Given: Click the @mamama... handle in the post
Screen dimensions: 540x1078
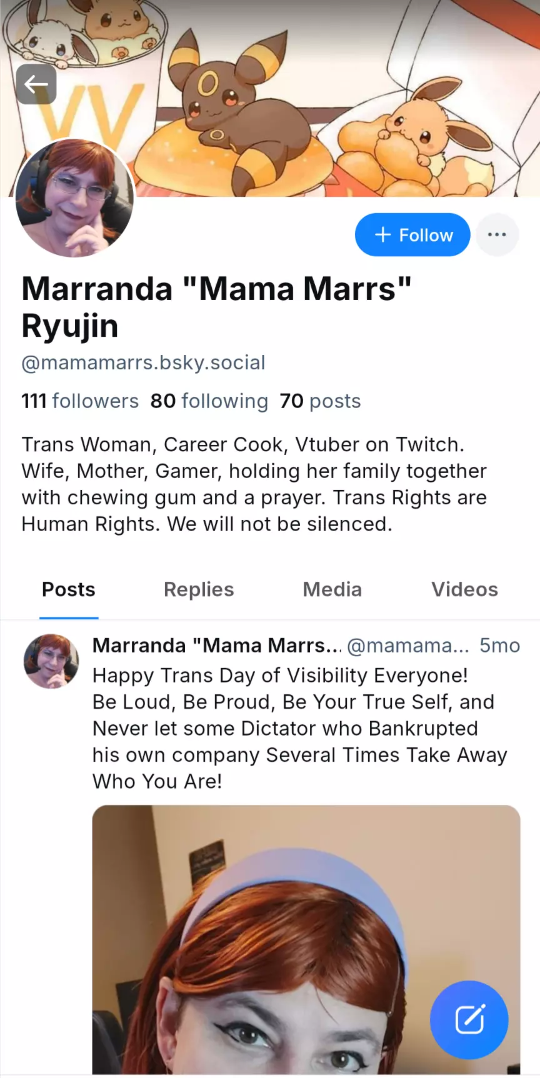Looking at the screenshot, I should pos(407,646).
